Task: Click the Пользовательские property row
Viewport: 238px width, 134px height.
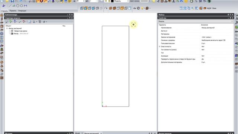Action: point(196,44)
